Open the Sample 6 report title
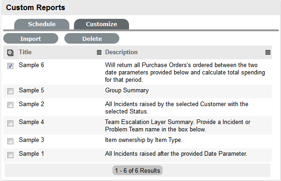 (31, 65)
